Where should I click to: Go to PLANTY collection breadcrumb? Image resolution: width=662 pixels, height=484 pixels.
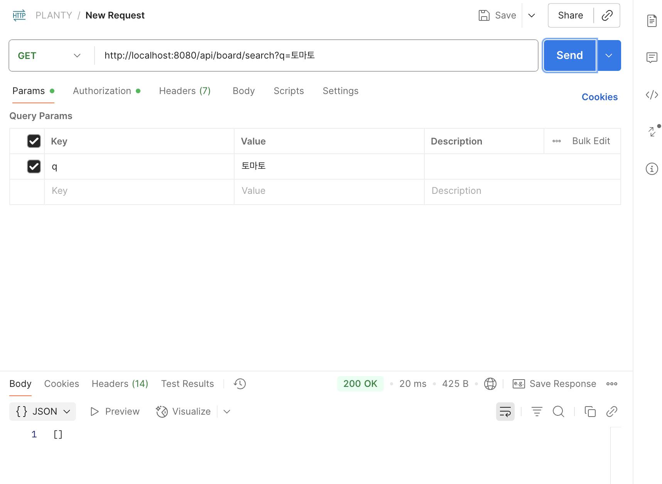tap(54, 15)
